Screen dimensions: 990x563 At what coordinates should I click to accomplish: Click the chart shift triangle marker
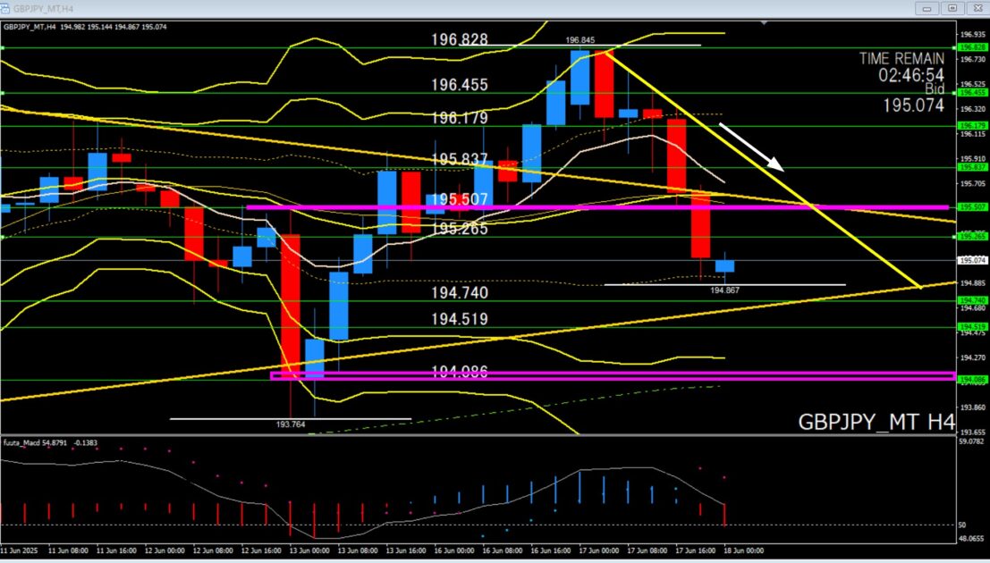click(x=765, y=23)
